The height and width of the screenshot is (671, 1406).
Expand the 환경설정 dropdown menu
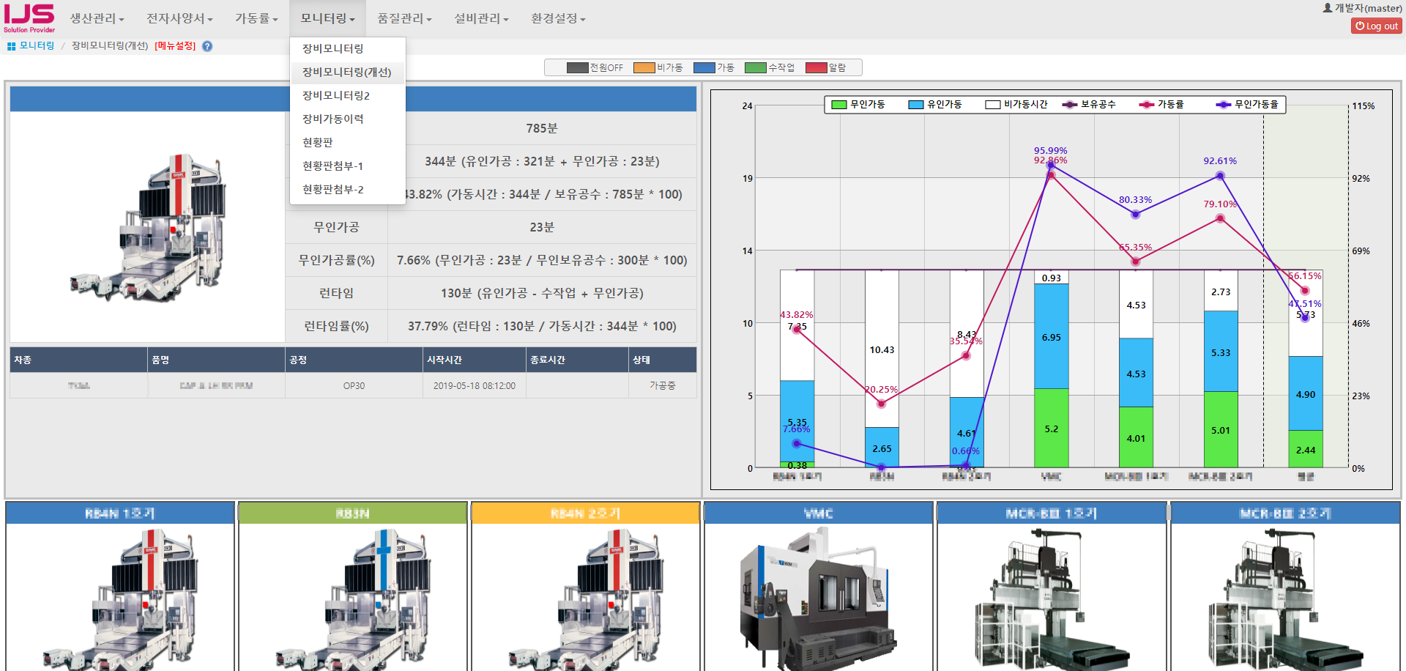(558, 18)
